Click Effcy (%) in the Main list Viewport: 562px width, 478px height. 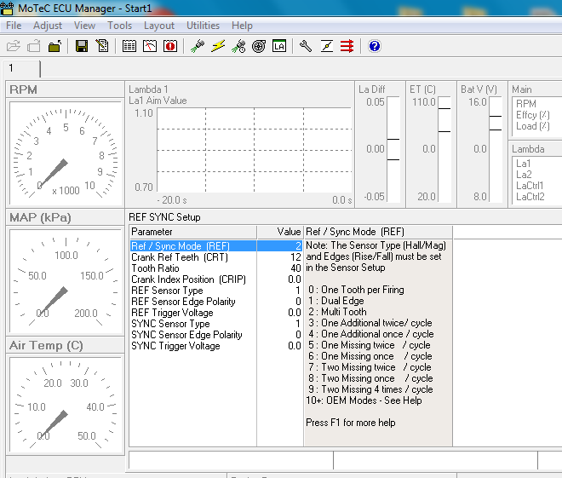[x=532, y=115]
